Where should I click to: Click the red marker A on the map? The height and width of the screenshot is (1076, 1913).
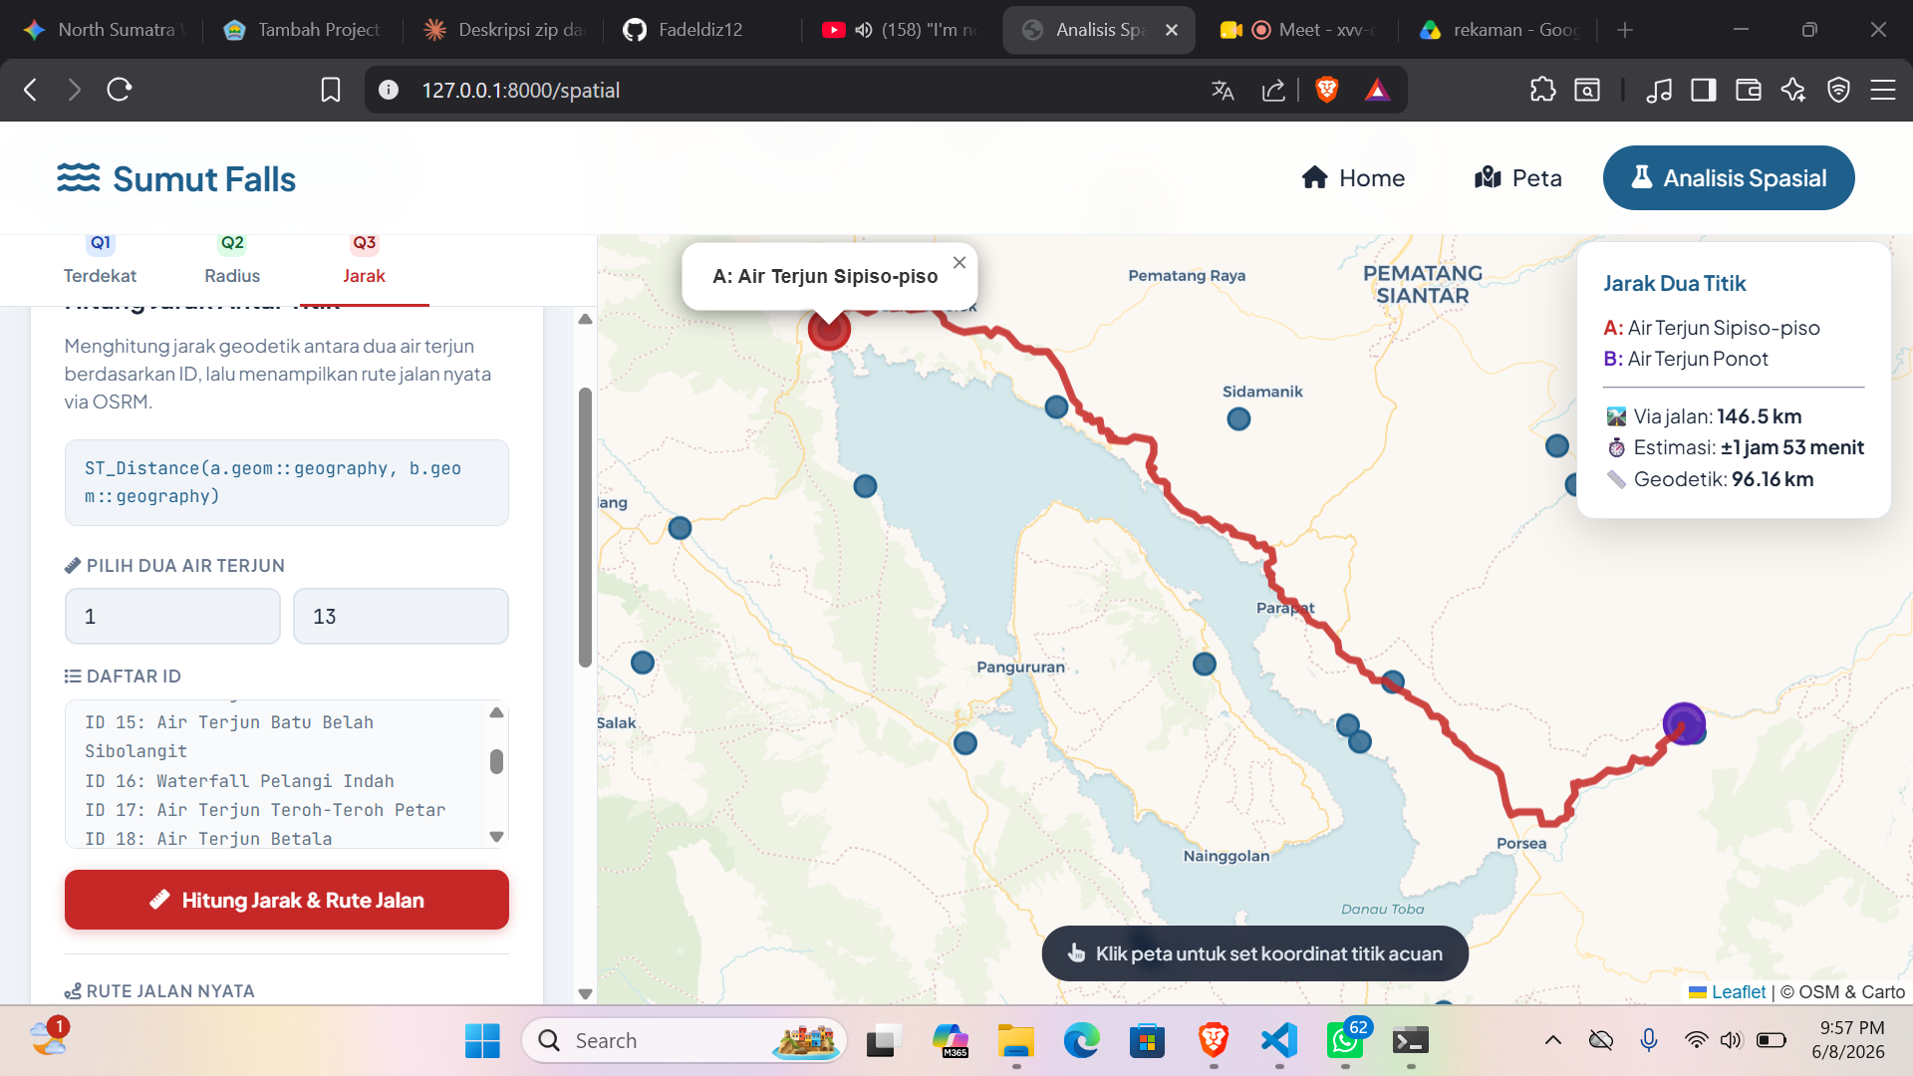click(x=829, y=329)
